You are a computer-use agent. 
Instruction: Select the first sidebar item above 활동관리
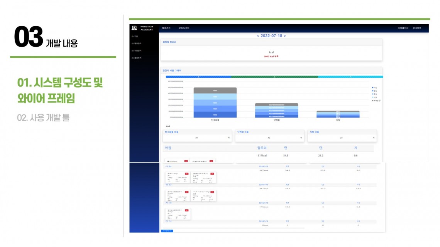[x=135, y=36]
